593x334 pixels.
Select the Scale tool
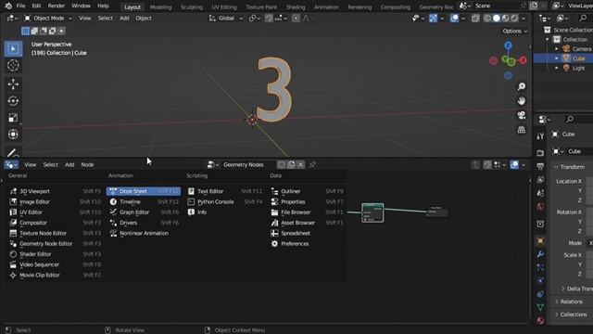point(13,118)
